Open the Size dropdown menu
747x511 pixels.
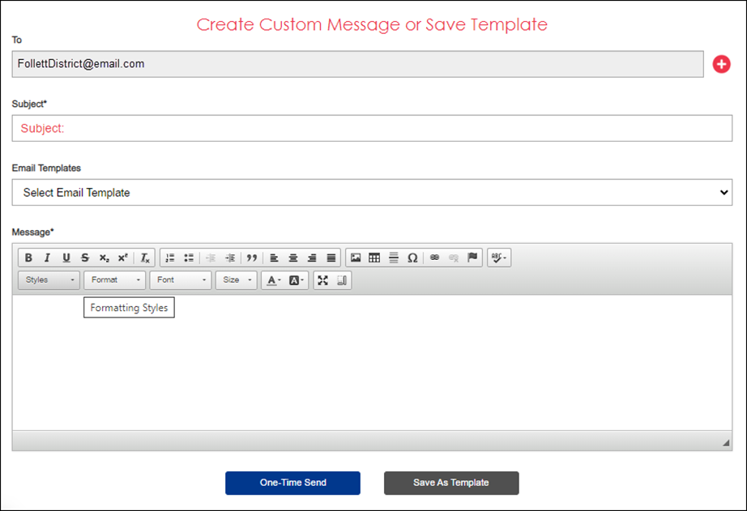pos(237,280)
